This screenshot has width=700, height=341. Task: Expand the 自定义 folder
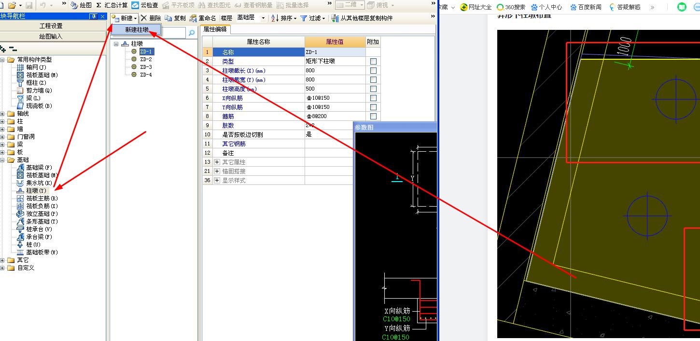coord(2,268)
